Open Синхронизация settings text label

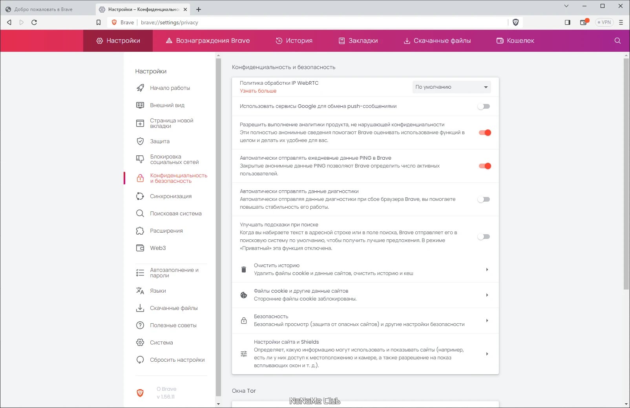tap(171, 196)
